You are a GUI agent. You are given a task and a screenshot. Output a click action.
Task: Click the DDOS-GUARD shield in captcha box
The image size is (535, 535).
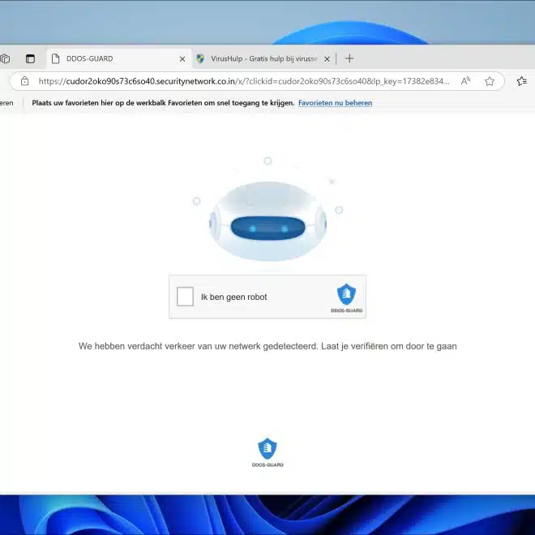[346, 294]
